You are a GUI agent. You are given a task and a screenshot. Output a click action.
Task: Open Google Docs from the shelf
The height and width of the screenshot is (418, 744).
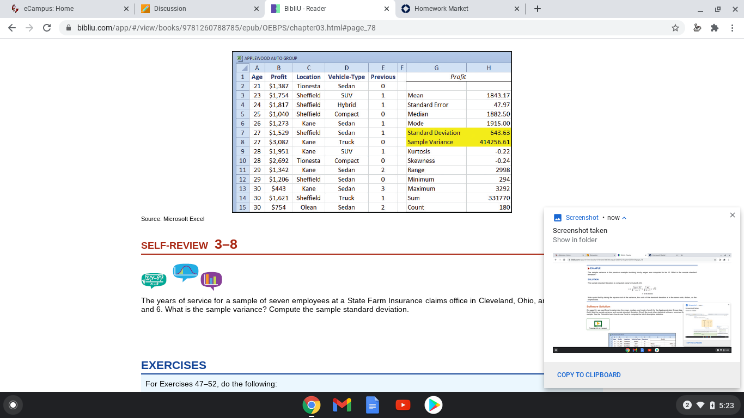point(373,405)
